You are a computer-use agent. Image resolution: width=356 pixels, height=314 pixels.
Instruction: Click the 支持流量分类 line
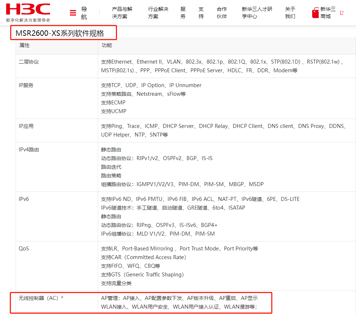pos(116,283)
